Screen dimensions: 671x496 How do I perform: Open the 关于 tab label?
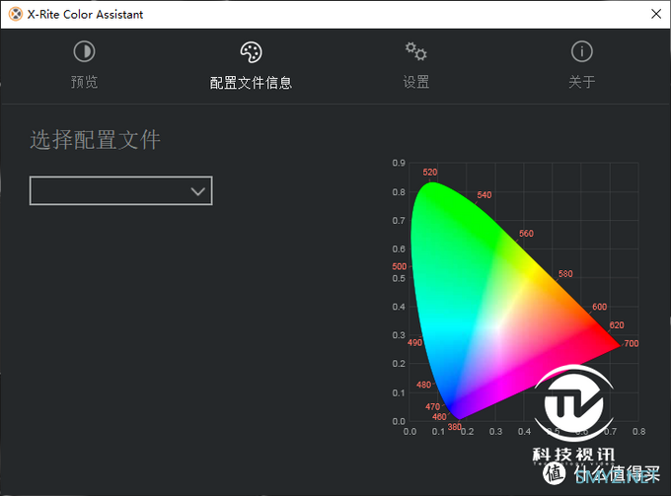[581, 82]
